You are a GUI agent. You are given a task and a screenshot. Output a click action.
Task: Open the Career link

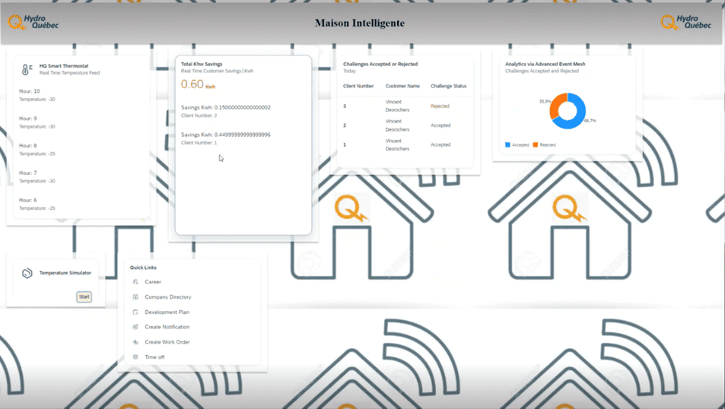click(x=153, y=281)
